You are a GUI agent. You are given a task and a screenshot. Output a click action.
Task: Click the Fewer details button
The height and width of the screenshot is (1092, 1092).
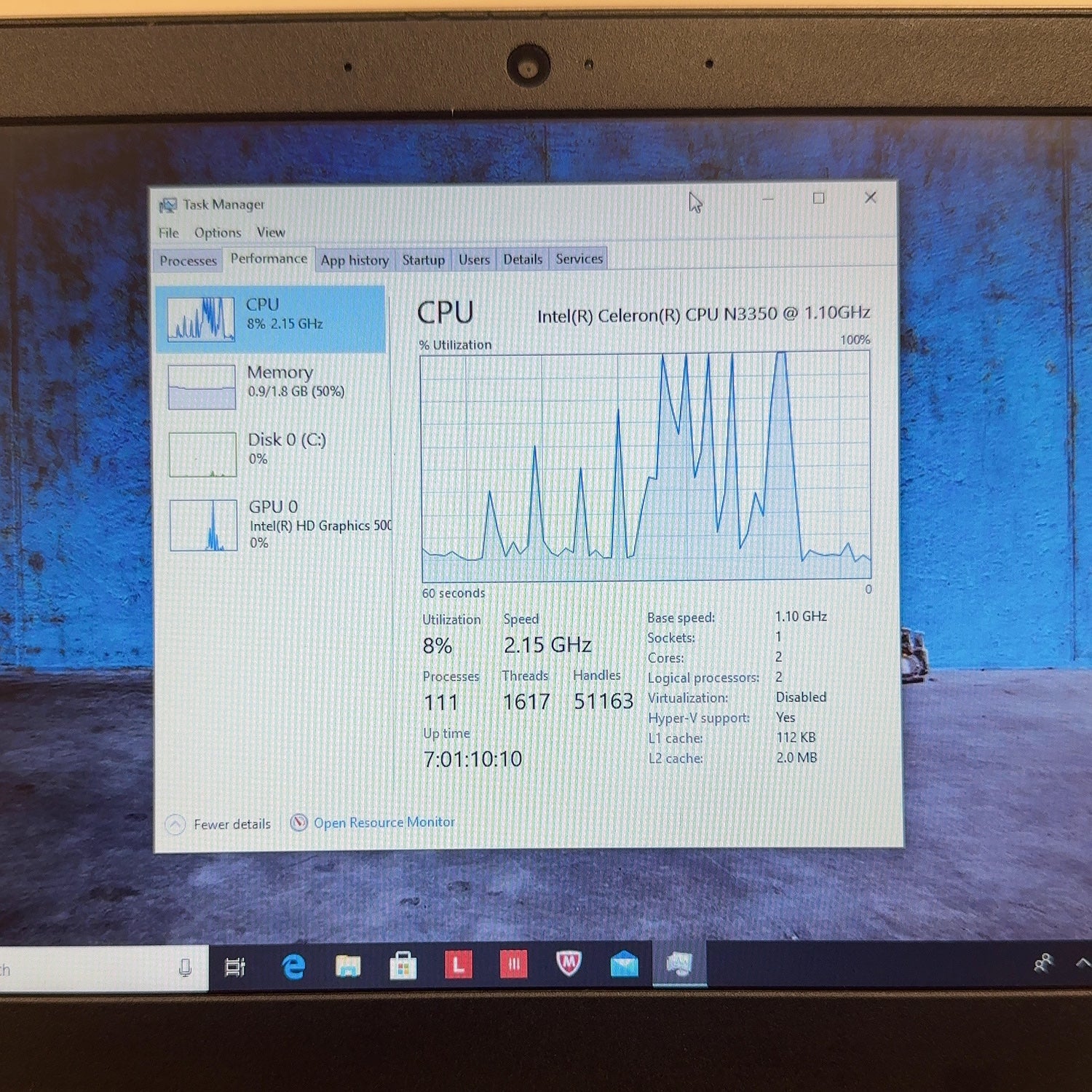tap(218, 824)
